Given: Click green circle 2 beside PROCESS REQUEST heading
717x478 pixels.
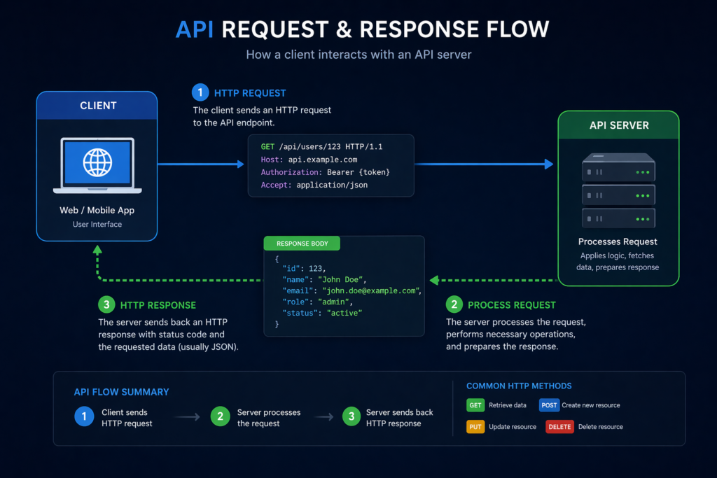Looking at the screenshot, I should (454, 304).
